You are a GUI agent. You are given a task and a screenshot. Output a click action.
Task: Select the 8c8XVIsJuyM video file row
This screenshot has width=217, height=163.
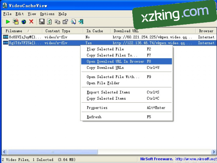109,37
